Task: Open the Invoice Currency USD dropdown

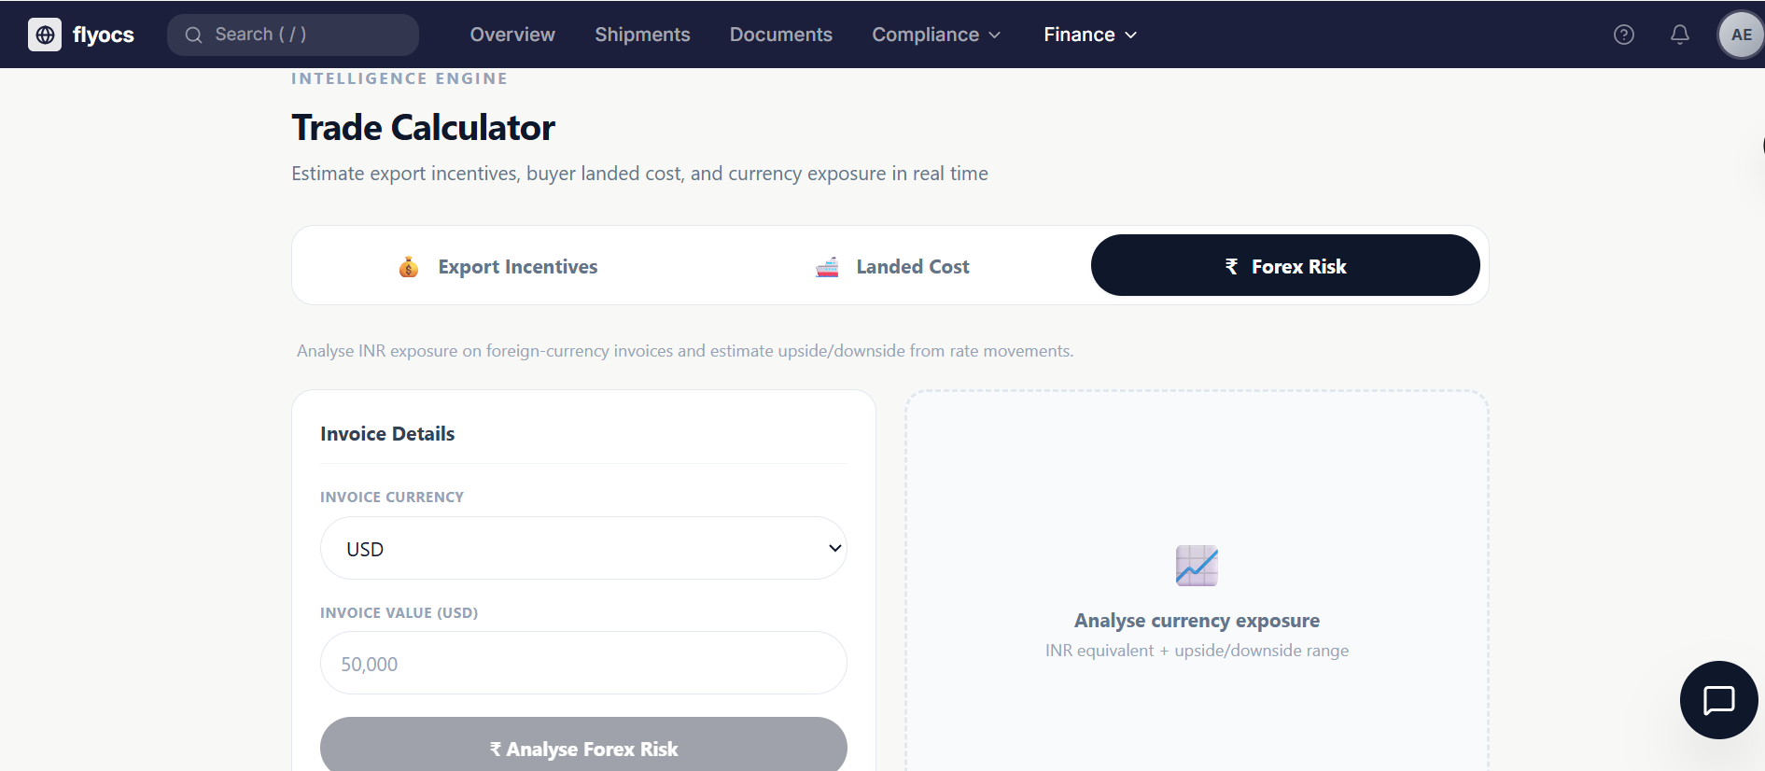Action: click(583, 548)
